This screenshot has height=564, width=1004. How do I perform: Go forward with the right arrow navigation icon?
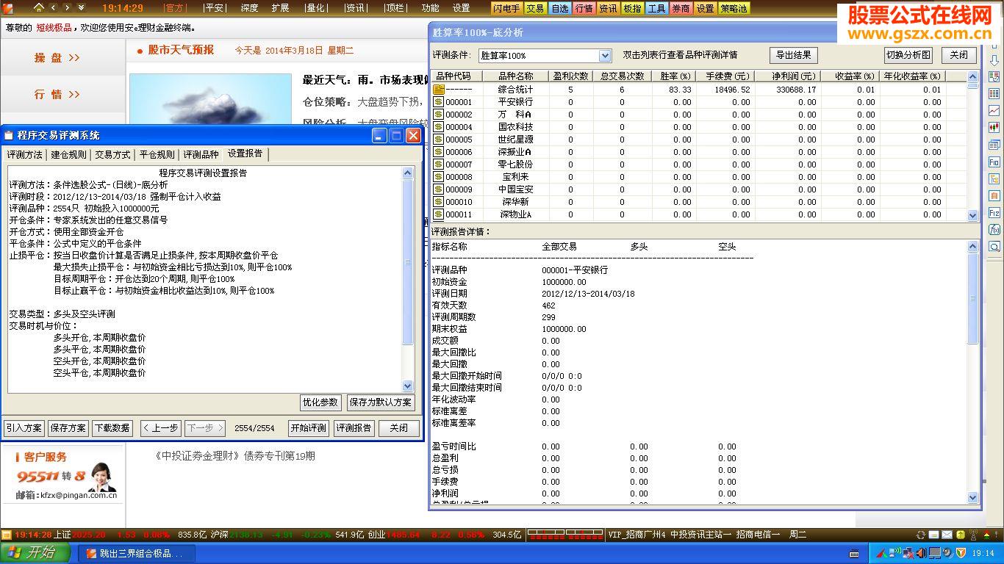coord(67,7)
